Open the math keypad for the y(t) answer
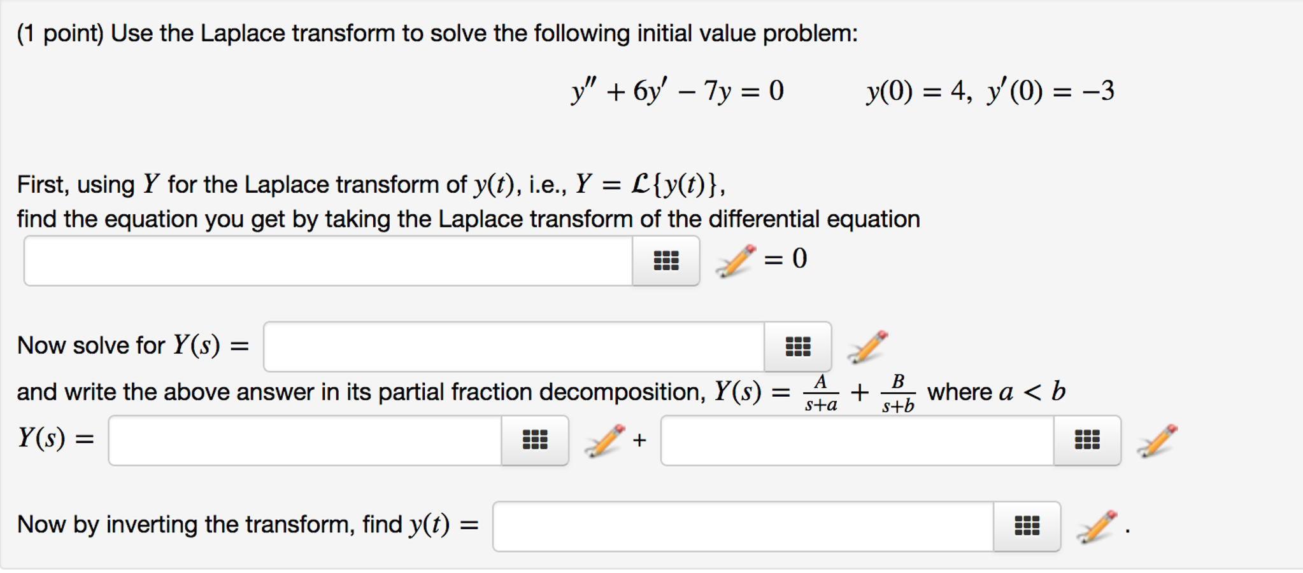Viewport: 1303px width, 573px height. point(1026,527)
